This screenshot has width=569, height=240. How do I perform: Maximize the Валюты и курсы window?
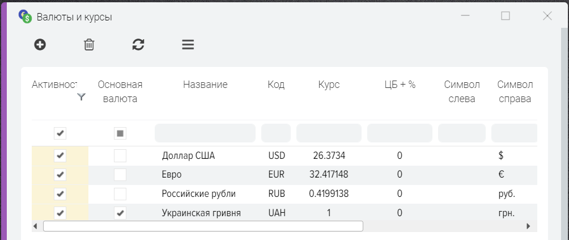pyautogui.click(x=506, y=16)
